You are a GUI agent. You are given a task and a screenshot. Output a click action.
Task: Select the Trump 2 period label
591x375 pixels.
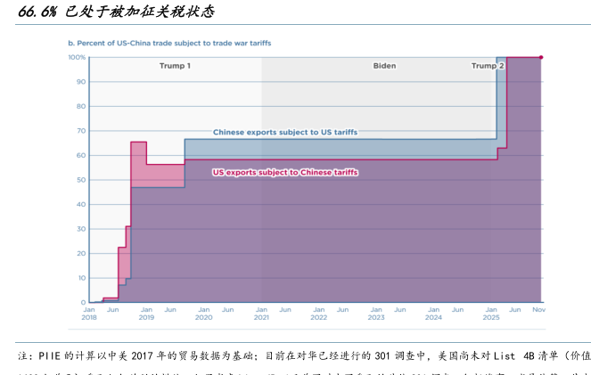coord(488,66)
